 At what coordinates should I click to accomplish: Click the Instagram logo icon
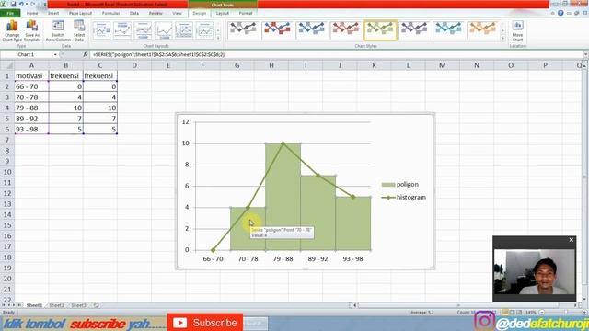pyautogui.click(x=484, y=321)
